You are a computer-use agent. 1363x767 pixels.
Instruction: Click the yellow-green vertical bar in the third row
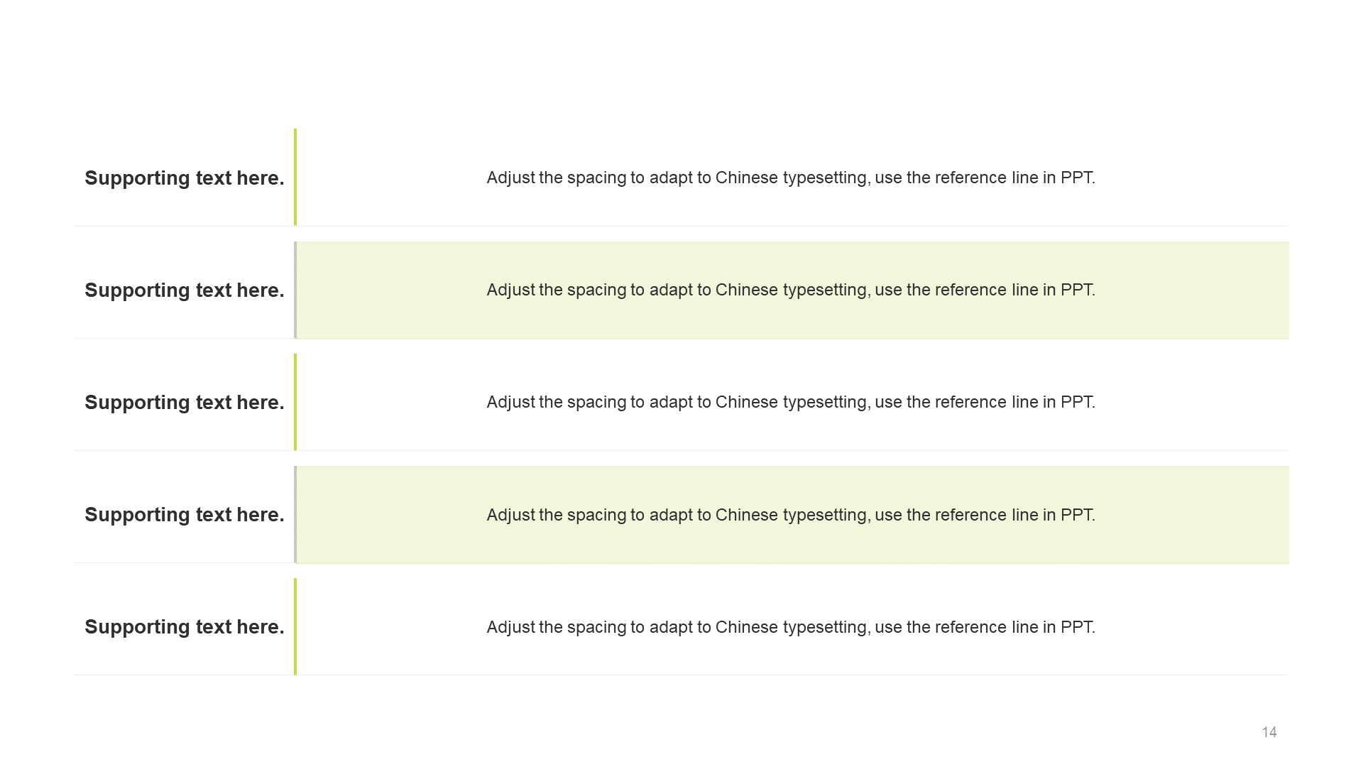295,402
